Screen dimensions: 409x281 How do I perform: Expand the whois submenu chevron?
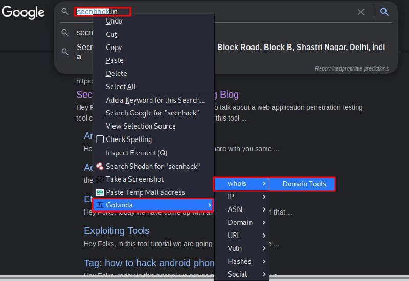click(x=264, y=183)
